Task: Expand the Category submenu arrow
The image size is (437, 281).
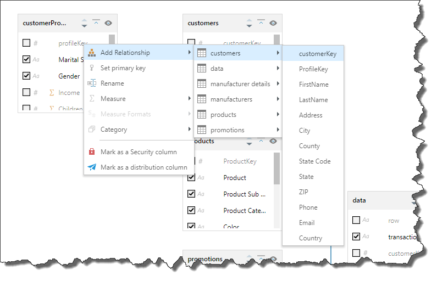Action: 190,130
